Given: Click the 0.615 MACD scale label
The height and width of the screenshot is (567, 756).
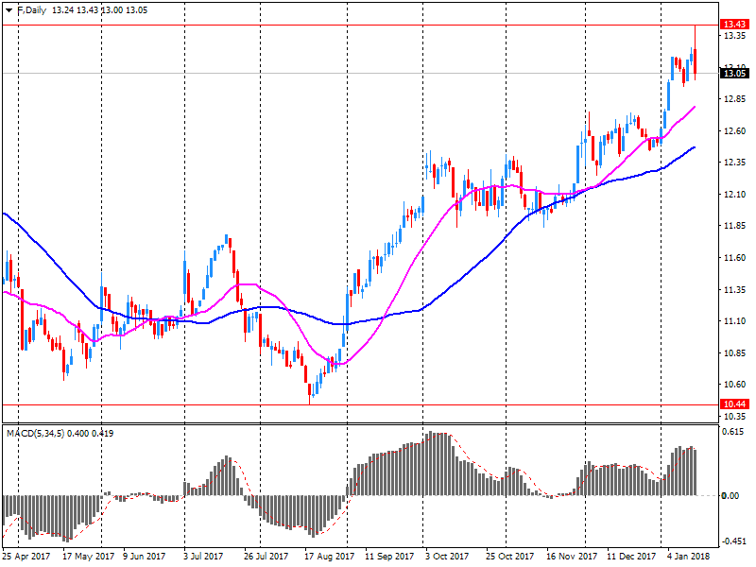Looking at the screenshot, I should [732, 432].
